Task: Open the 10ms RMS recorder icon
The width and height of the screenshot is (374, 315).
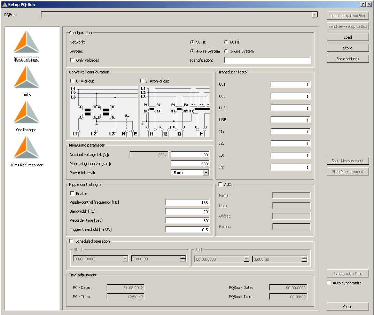Action: click(x=26, y=147)
